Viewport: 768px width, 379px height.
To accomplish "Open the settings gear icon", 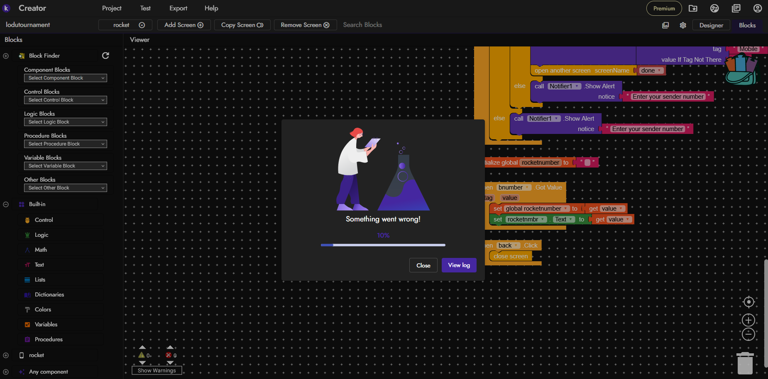I will [x=683, y=25].
